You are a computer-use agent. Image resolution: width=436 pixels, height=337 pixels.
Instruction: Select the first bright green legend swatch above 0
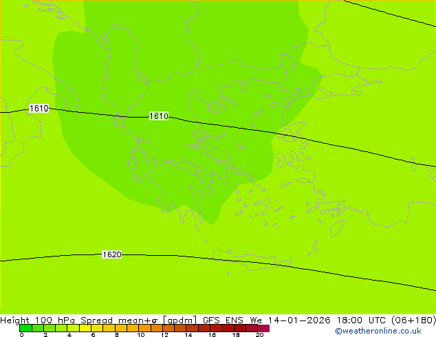[25, 328]
